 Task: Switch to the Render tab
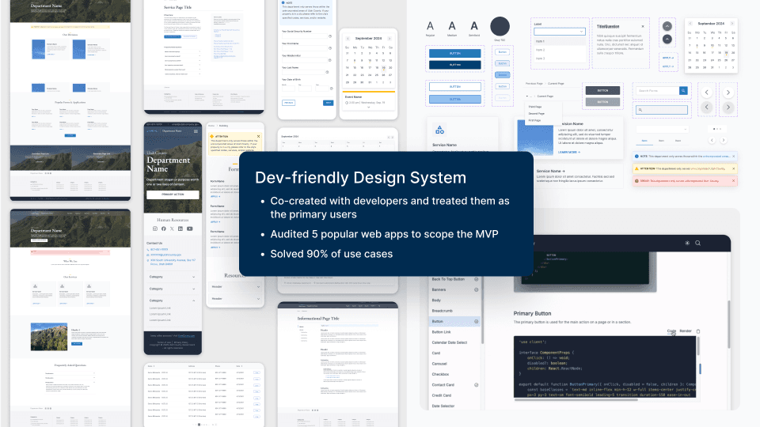(x=686, y=331)
